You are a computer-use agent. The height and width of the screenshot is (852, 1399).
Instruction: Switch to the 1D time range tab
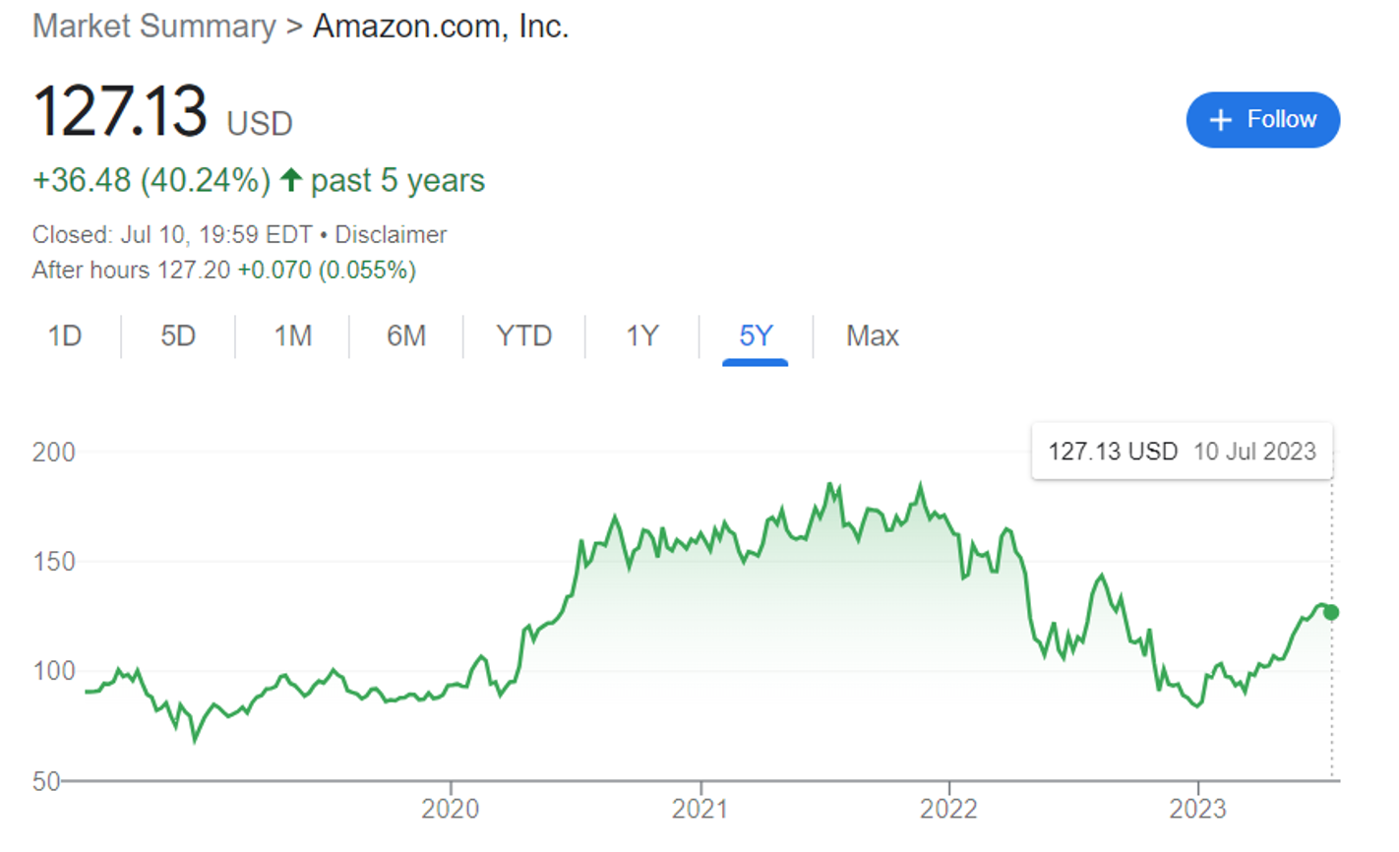(x=65, y=336)
